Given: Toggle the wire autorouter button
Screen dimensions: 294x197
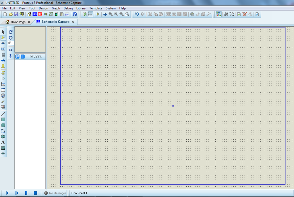Looking at the screenshot, I should 219,14.
